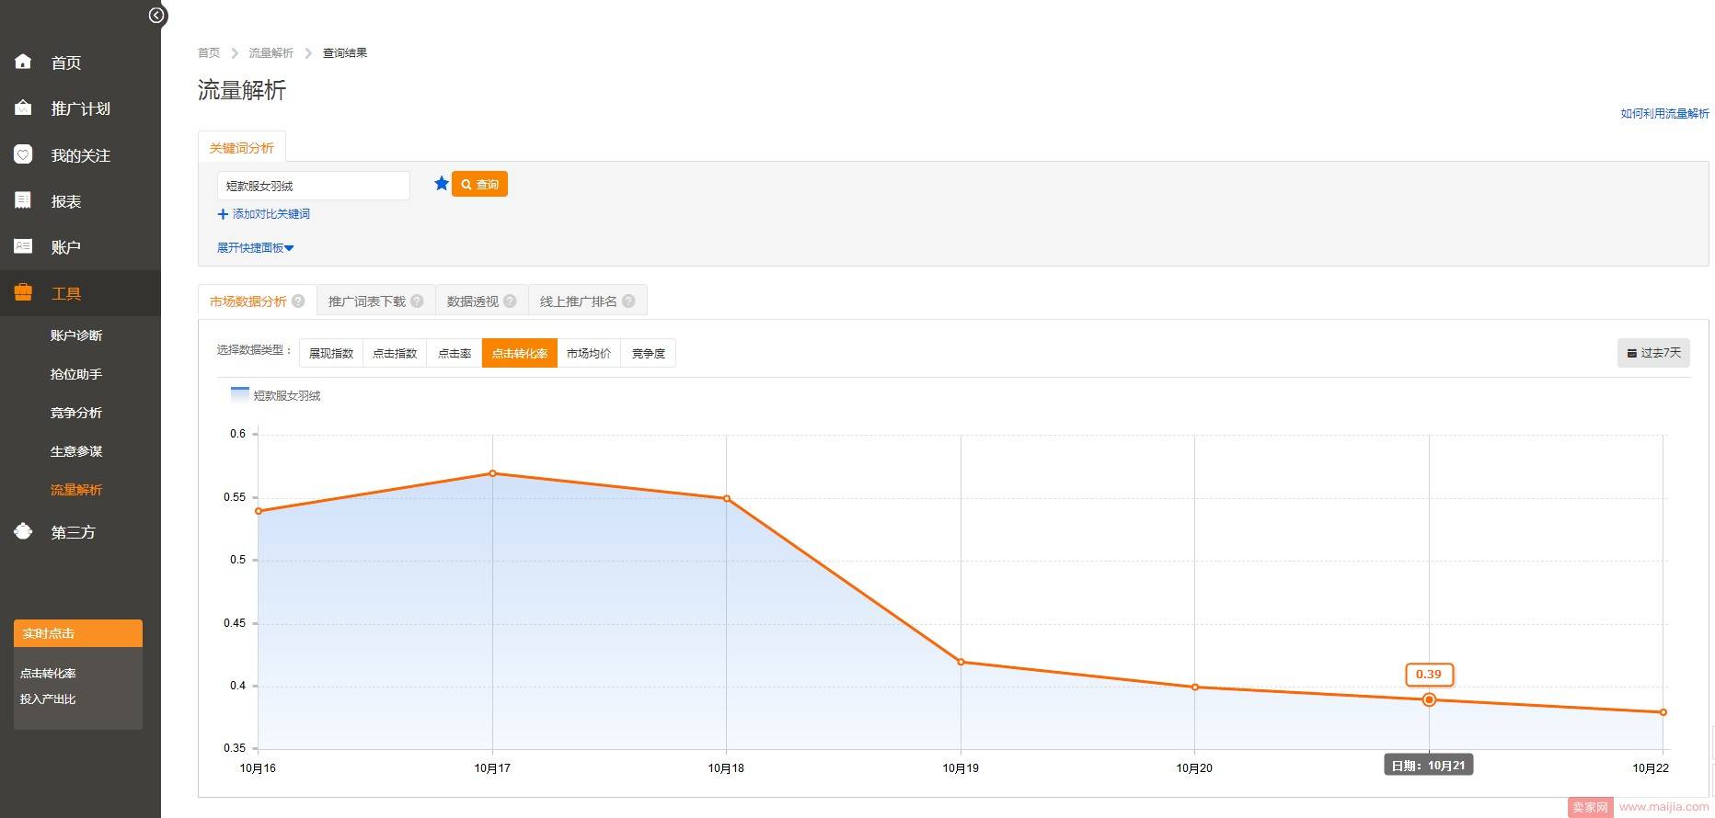Click 投入产出比 in realtime panel
The width and height of the screenshot is (1715, 818).
tap(48, 699)
